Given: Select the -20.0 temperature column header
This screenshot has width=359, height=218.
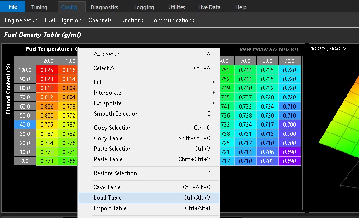Looking at the screenshot, I should tap(47, 61).
